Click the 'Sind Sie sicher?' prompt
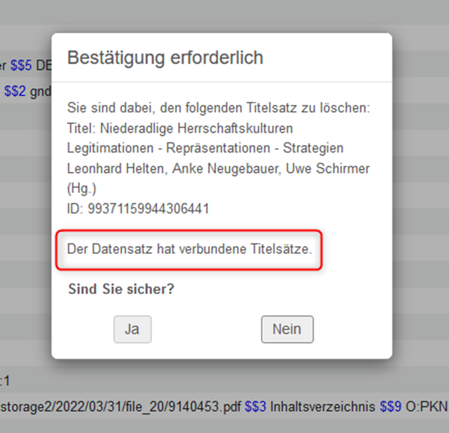The height and width of the screenshot is (433, 449). coord(121,290)
